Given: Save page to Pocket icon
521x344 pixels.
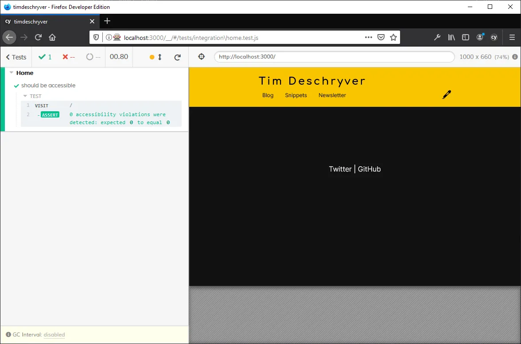Looking at the screenshot, I should tap(381, 37).
